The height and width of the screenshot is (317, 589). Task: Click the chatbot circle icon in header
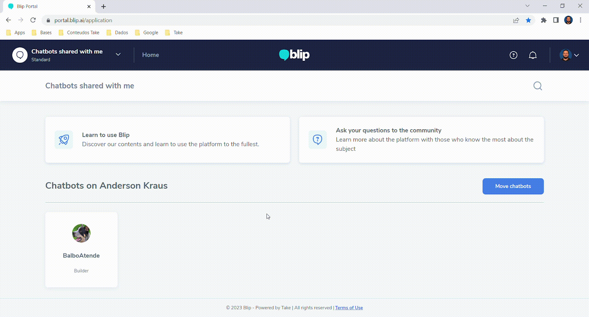(20, 55)
